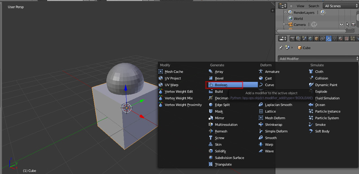Open the Render properties tab
359x174 pixels.
pos(293,38)
